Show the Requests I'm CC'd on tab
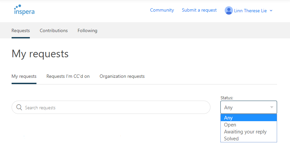 tap(68, 76)
